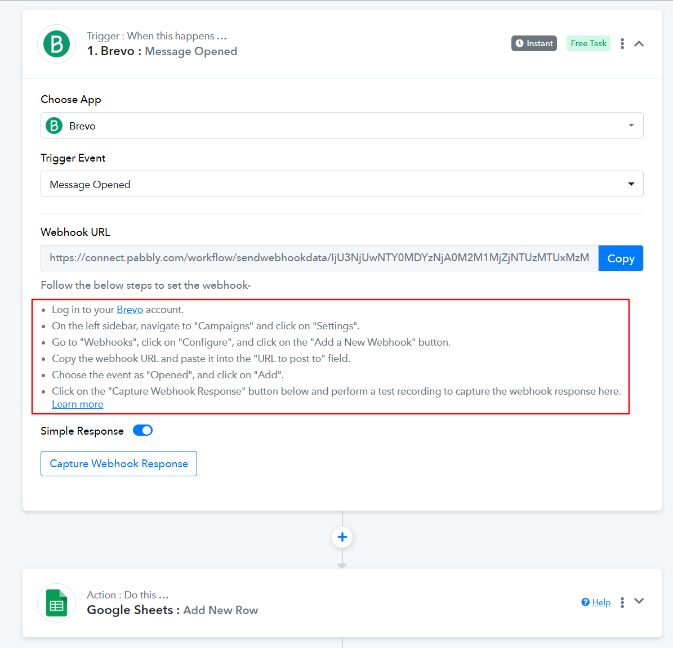The width and height of the screenshot is (673, 648).
Task: Click the Instant badge
Action: pyautogui.click(x=534, y=43)
